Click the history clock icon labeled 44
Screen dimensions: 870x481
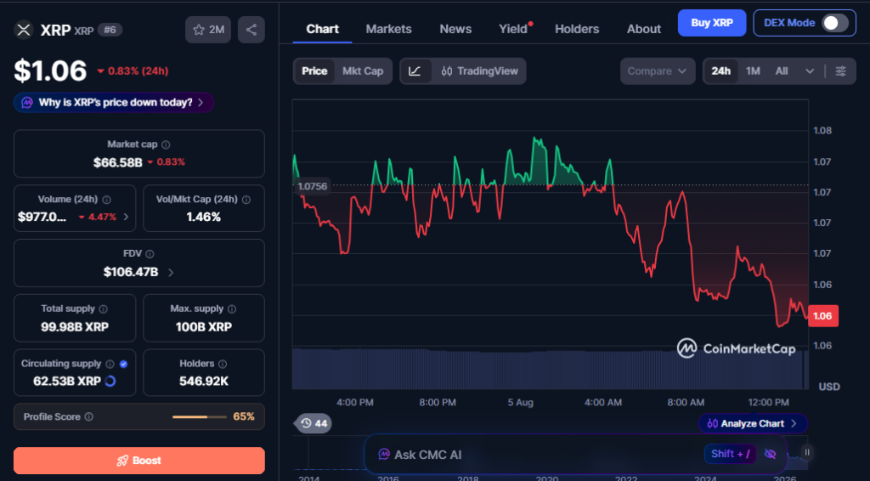(x=314, y=423)
